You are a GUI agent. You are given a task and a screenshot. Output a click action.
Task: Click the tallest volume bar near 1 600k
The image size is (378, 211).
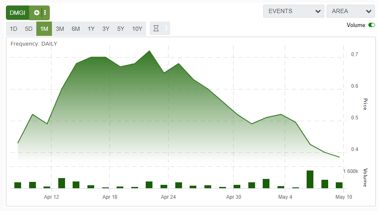[310, 179]
